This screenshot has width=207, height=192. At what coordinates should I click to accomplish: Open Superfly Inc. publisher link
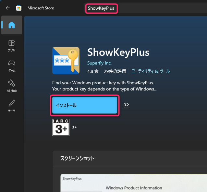[x=99, y=63]
